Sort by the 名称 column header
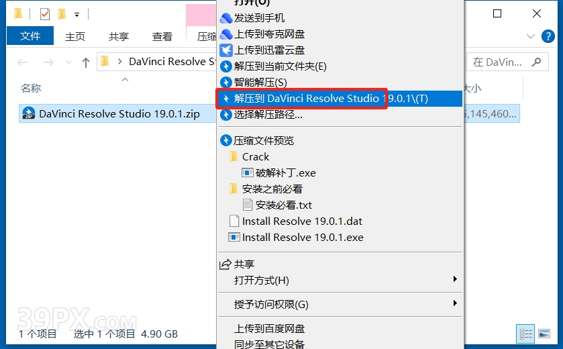Viewport: 563px width, 349px height. pyautogui.click(x=31, y=88)
